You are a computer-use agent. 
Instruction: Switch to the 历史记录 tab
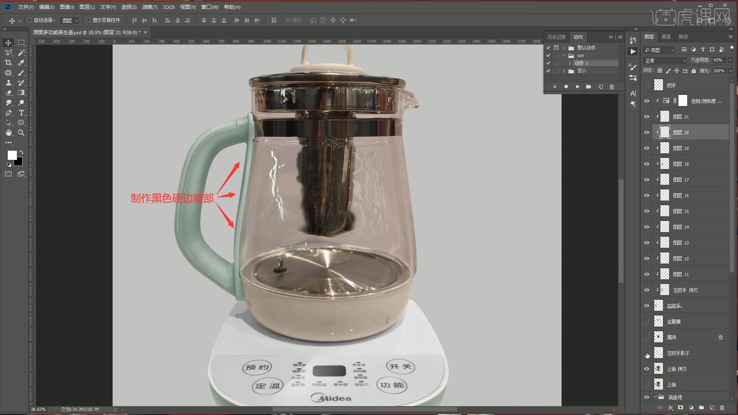[556, 37]
